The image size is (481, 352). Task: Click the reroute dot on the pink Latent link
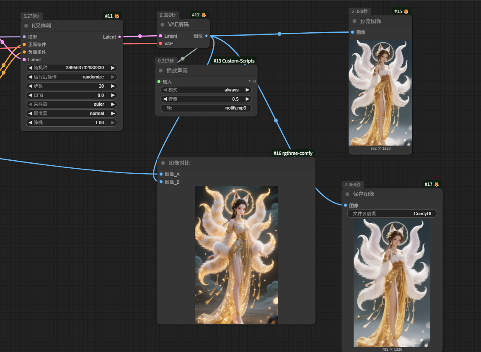coord(140,36)
